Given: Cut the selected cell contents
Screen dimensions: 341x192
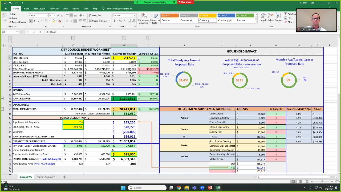Looking at the screenshot, I should (x=12, y=14).
